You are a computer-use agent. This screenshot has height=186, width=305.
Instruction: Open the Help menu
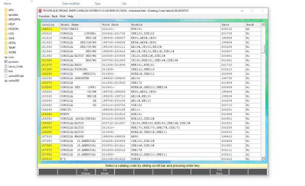(x=71, y=17)
